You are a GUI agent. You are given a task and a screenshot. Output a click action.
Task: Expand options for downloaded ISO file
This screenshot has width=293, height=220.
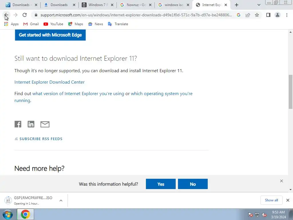click(x=61, y=201)
